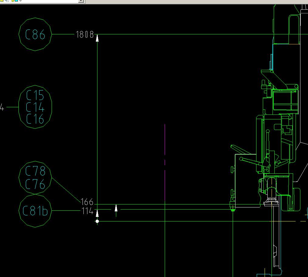Select the C78 label text
The height and width of the screenshot is (277, 308).
click(36, 170)
